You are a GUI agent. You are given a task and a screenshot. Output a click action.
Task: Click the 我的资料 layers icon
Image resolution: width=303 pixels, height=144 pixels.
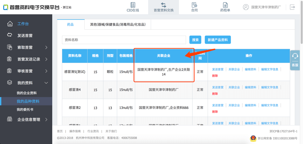coord(9,83)
